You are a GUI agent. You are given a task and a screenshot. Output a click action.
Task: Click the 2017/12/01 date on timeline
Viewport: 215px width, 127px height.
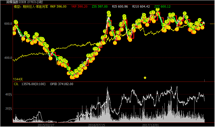pos(150,125)
